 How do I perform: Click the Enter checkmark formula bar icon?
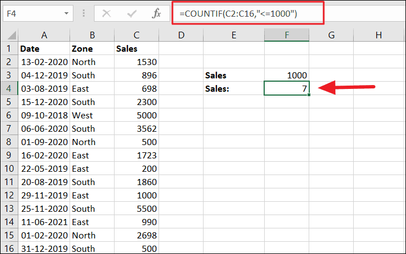tap(131, 13)
